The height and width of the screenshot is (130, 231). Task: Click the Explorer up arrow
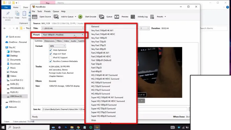[x=17, y=28]
